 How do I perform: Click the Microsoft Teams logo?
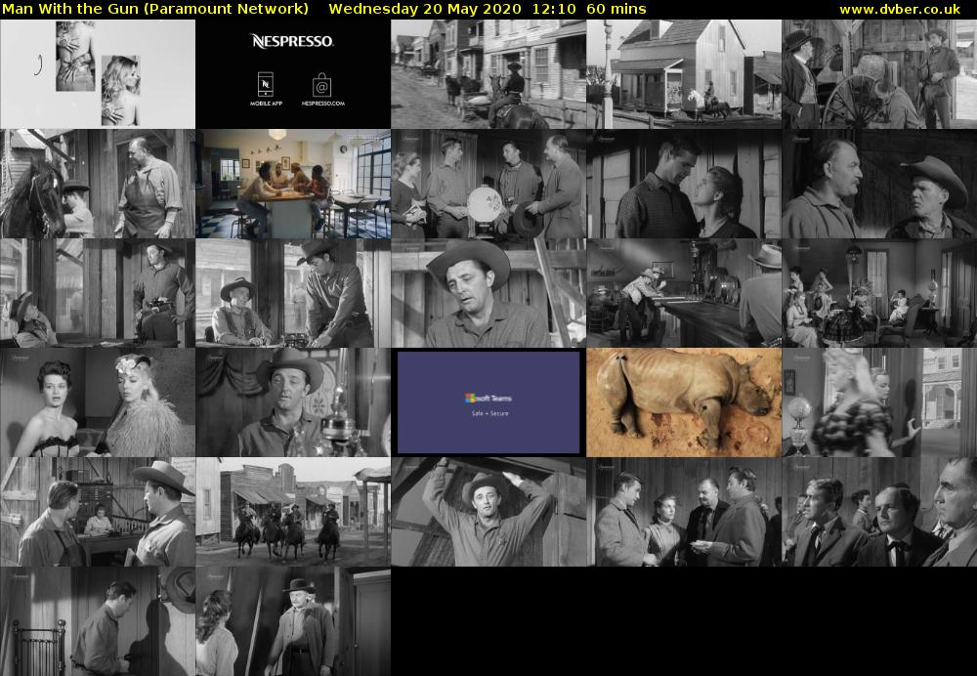coord(488,399)
